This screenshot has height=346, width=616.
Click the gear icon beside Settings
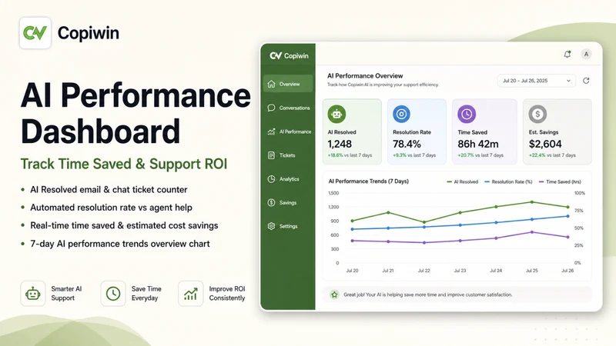coord(271,226)
